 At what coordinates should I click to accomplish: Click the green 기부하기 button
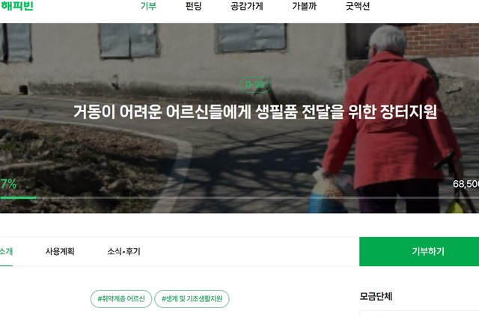click(x=419, y=251)
